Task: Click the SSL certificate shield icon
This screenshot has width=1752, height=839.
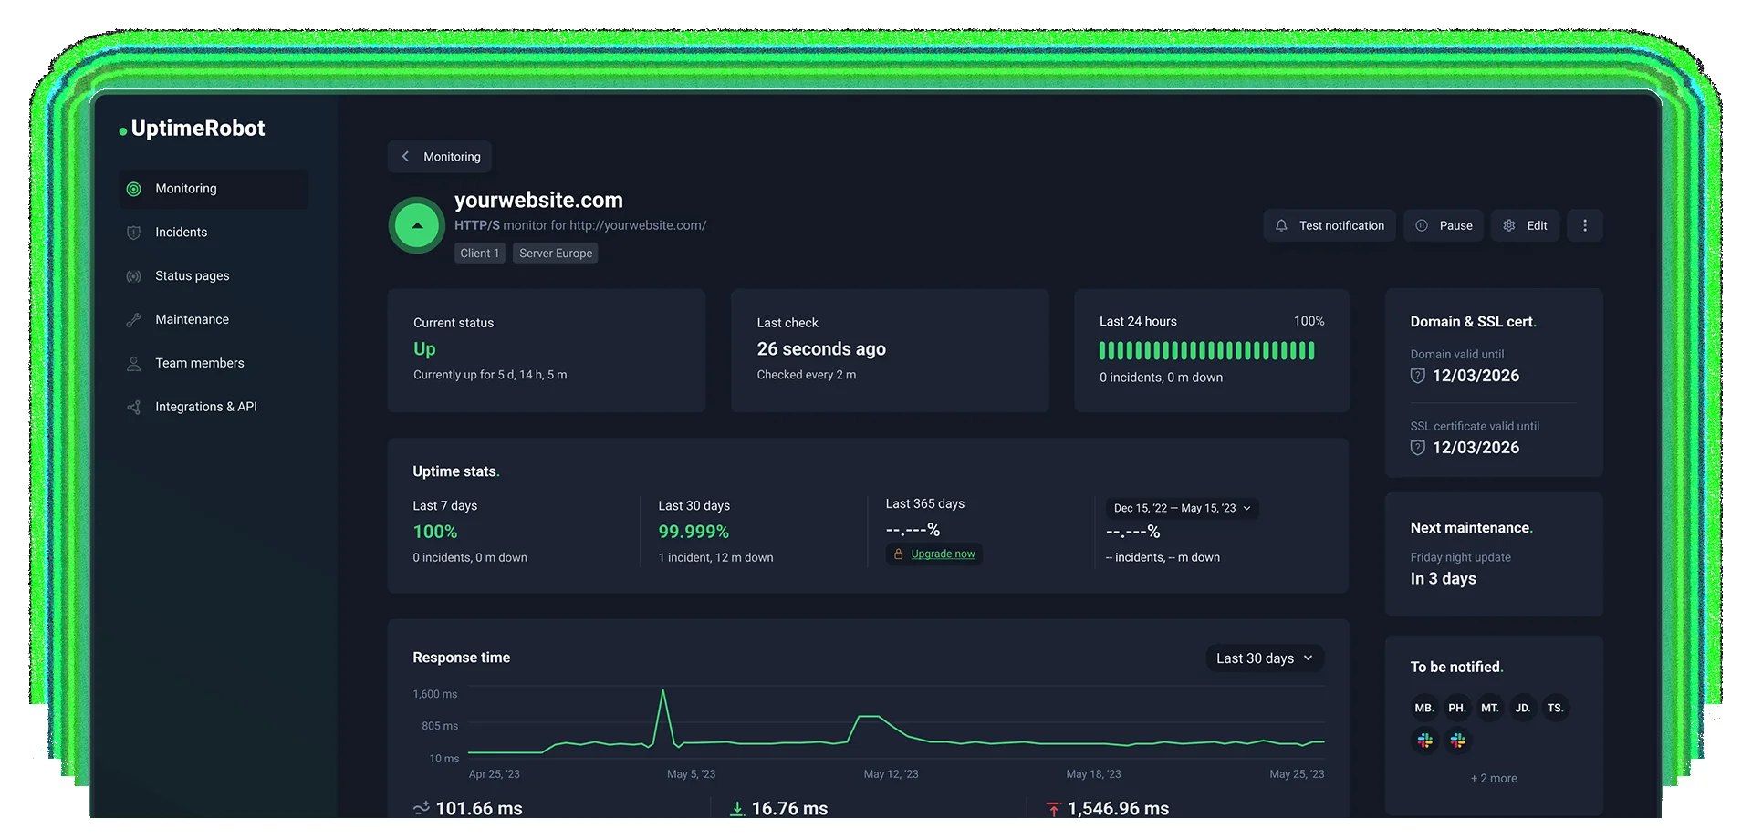Action: 1417,448
